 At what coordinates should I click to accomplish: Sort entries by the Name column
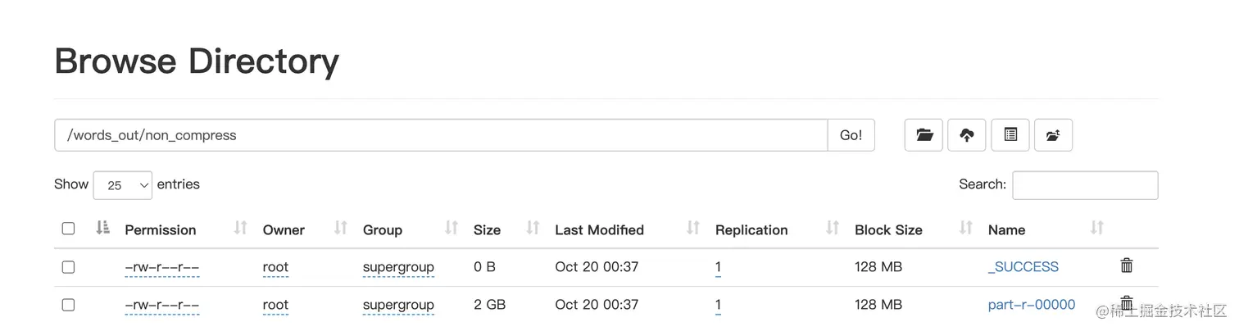(1006, 230)
